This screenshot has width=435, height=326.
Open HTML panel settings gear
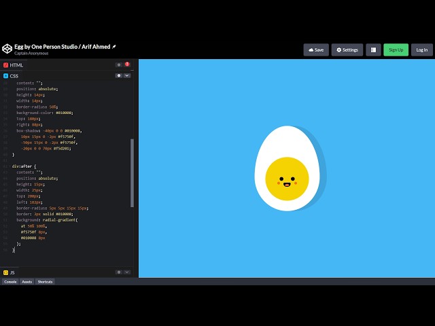pos(119,65)
